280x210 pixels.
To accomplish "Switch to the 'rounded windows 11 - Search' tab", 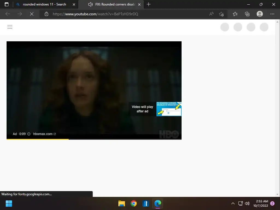I will (x=45, y=4).
